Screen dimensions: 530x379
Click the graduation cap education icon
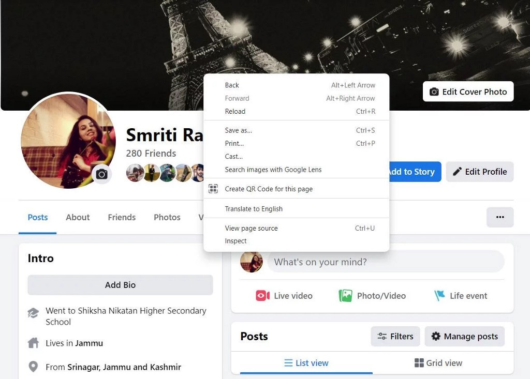[33, 313]
